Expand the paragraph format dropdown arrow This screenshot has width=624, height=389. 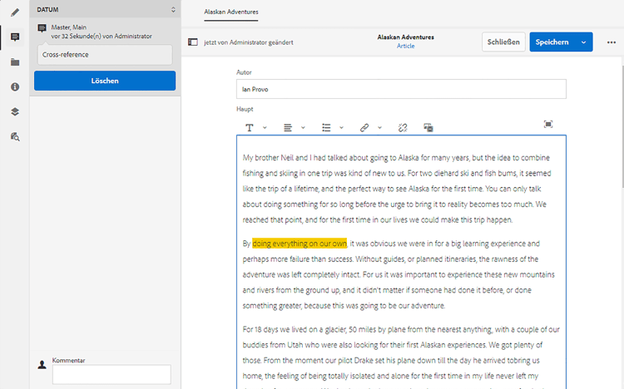265,128
